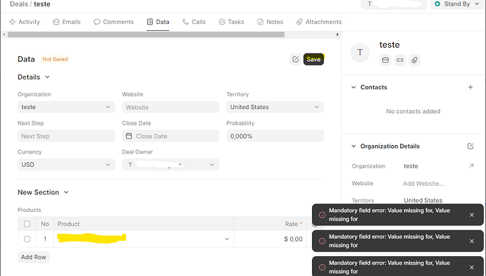Click the link icon under teste

pos(400,60)
